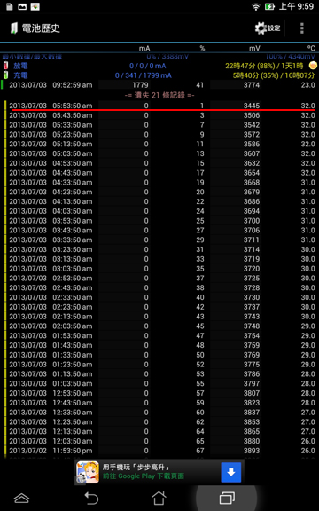Image resolution: width=319 pixels, height=511 pixels.
Task: Open 設定 settings gear
Action: tap(268, 28)
